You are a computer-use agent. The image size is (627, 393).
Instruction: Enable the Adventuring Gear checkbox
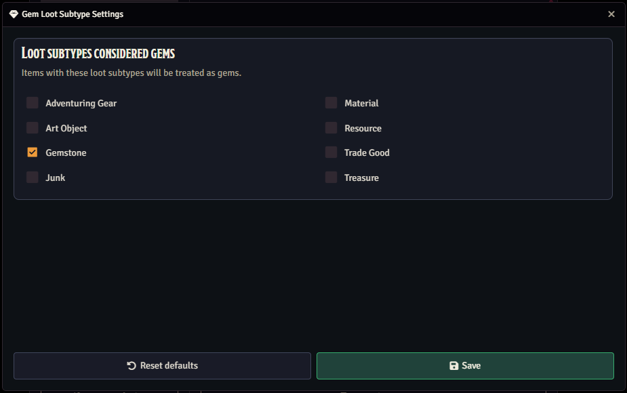33,103
